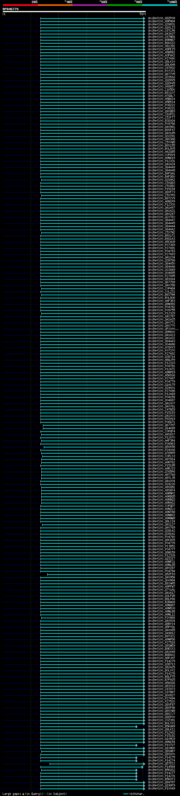
Task: Click the red ~20% identity legend segment
Action: coord(20,5)
